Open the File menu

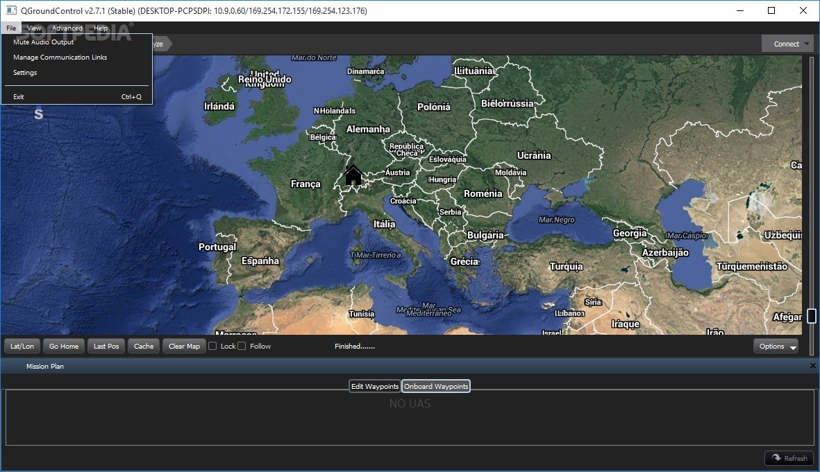pyautogui.click(x=11, y=28)
